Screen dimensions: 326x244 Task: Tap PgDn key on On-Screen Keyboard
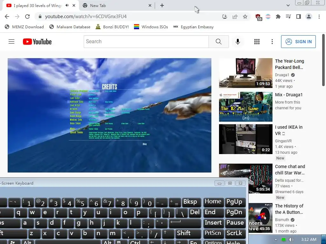[x=235, y=213]
